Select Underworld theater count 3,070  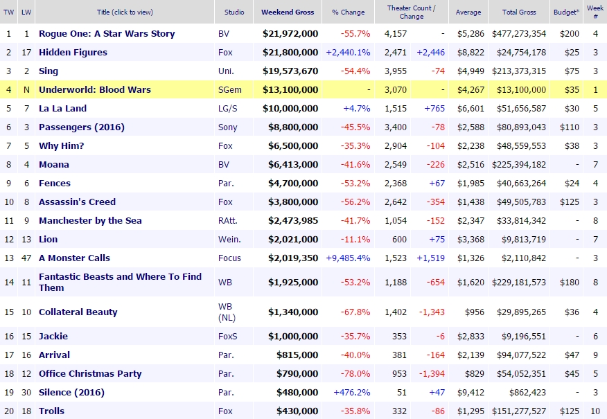click(x=396, y=90)
